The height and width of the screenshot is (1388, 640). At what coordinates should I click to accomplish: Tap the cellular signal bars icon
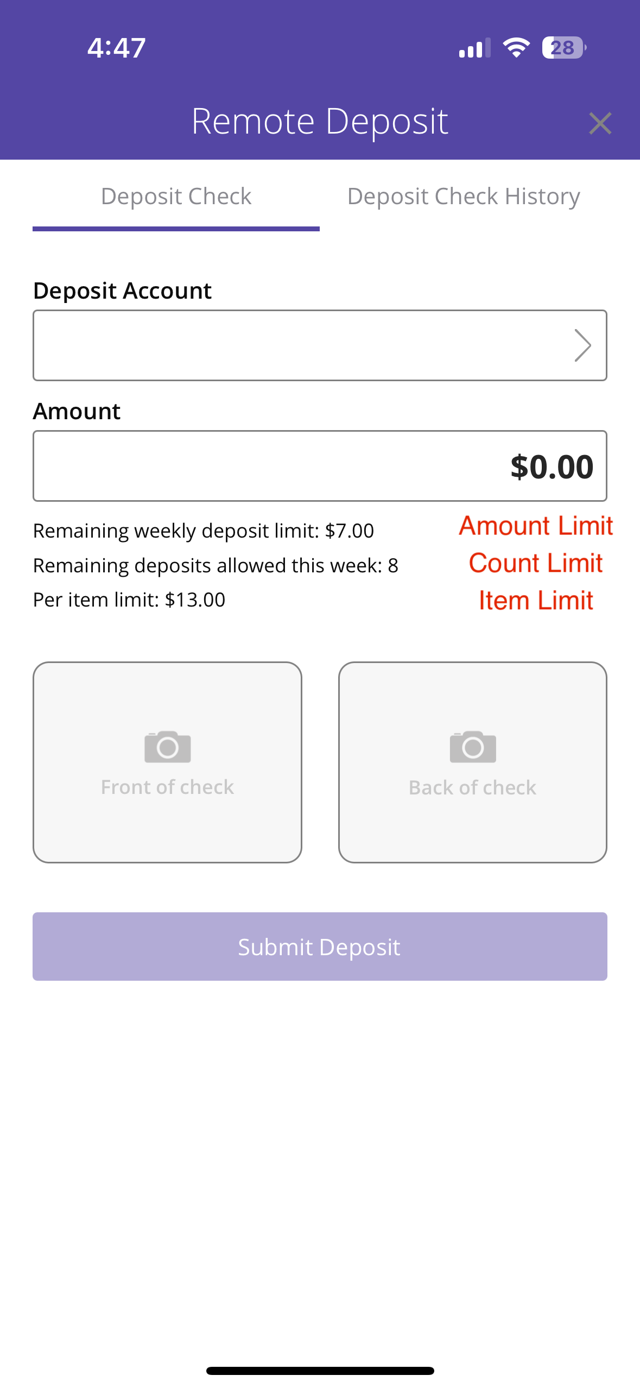coord(474,48)
